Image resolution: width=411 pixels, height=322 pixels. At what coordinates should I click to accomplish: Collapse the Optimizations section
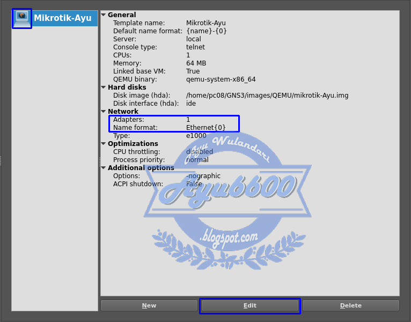[104, 144]
